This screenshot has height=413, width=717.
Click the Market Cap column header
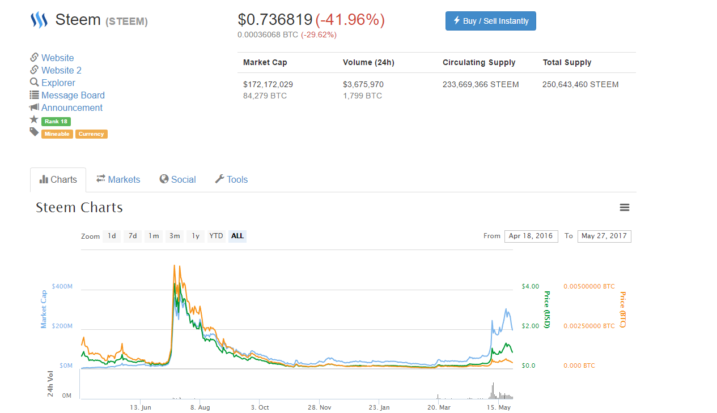[x=265, y=62]
